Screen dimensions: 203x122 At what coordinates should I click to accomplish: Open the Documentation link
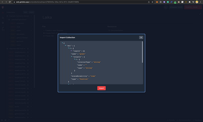pos(116,30)
